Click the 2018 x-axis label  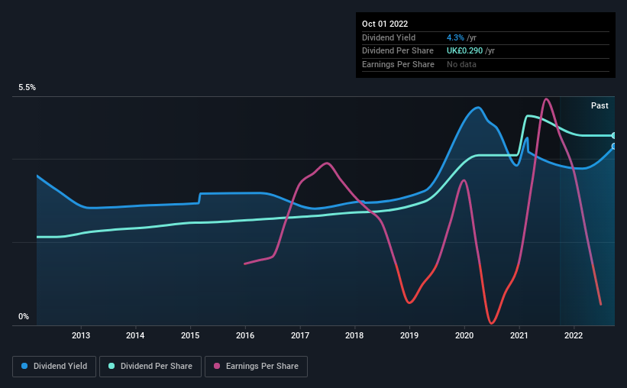[x=354, y=335]
